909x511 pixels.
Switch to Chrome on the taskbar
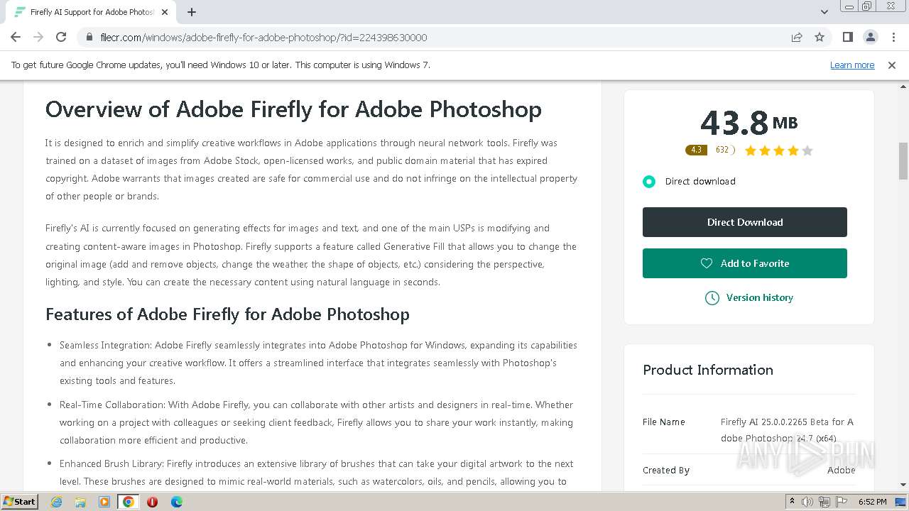pyautogui.click(x=129, y=502)
